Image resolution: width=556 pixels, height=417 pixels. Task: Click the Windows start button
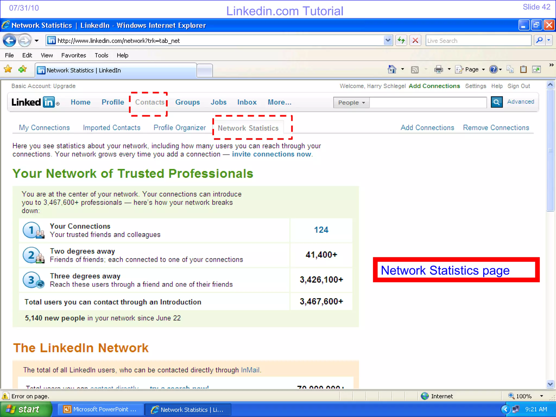click(26, 409)
